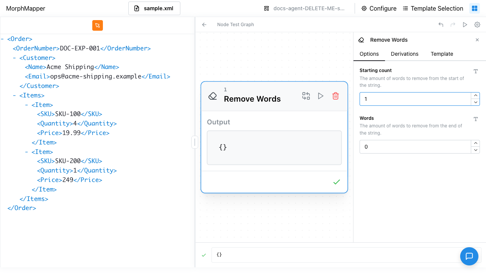This screenshot has height=273, width=486.
Task: Focus the Words input field
Action: 415,147
